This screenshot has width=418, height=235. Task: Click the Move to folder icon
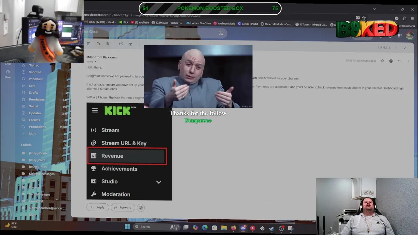130,44
